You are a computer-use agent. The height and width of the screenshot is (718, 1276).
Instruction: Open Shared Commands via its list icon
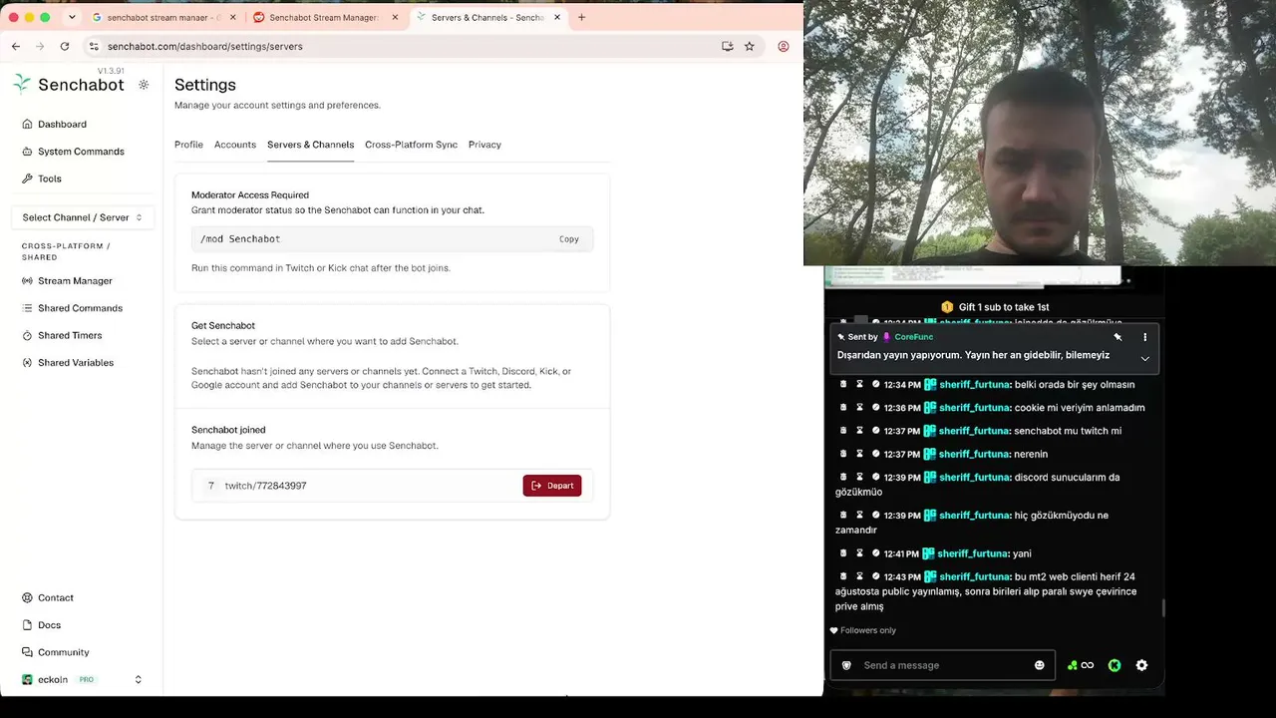[28, 308]
